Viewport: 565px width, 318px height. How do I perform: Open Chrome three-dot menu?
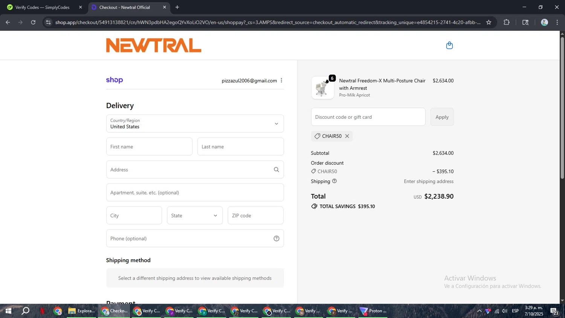pos(557,22)
